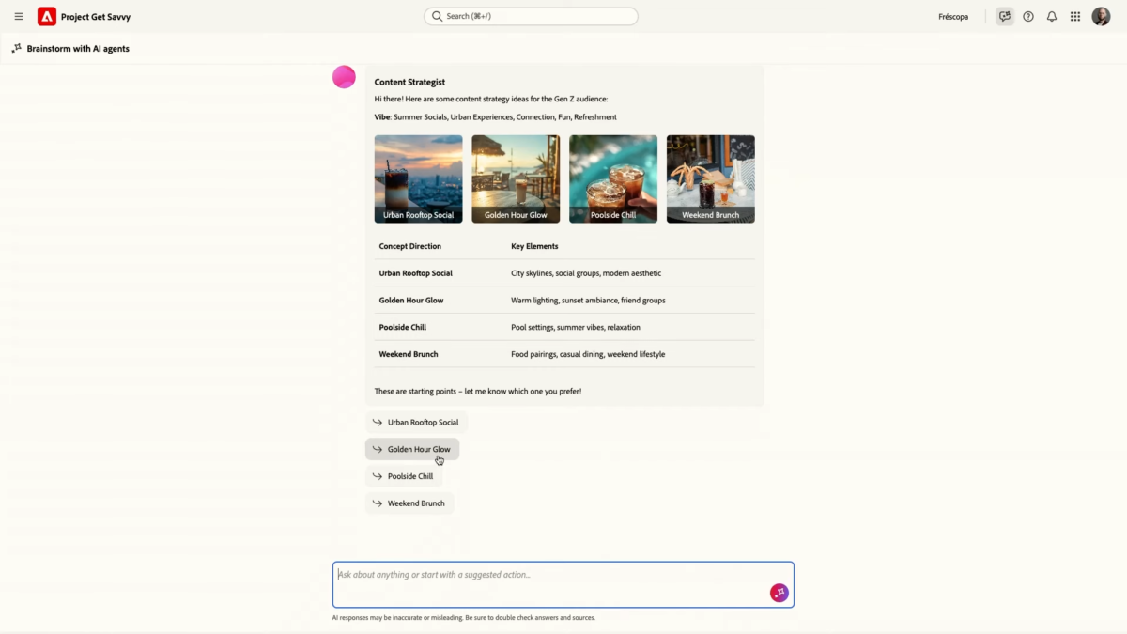Open the app switcher grid icon
Screen dimensions: 1127x634
(x=1075, y=16)
